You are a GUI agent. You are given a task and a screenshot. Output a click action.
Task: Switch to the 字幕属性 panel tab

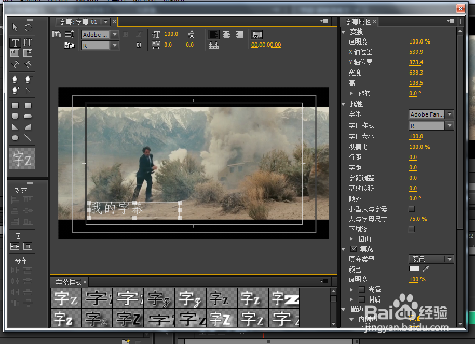coord(358,22)
